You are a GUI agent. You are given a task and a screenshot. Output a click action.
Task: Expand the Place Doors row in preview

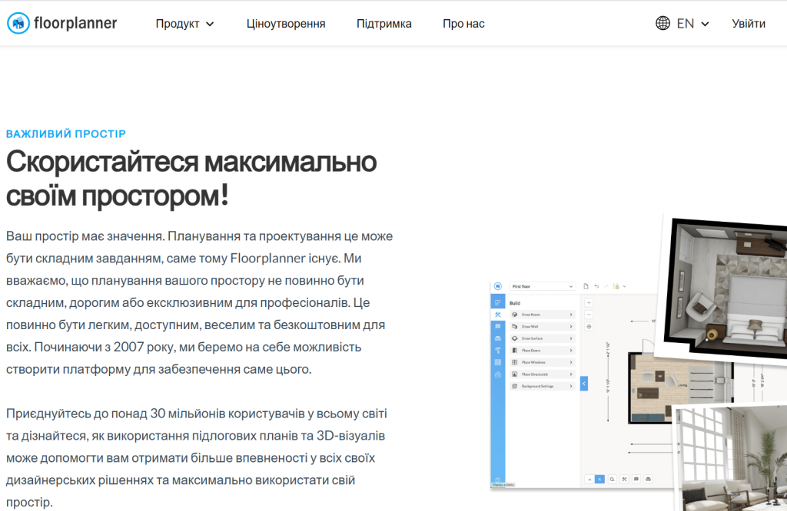click(542, 350)
